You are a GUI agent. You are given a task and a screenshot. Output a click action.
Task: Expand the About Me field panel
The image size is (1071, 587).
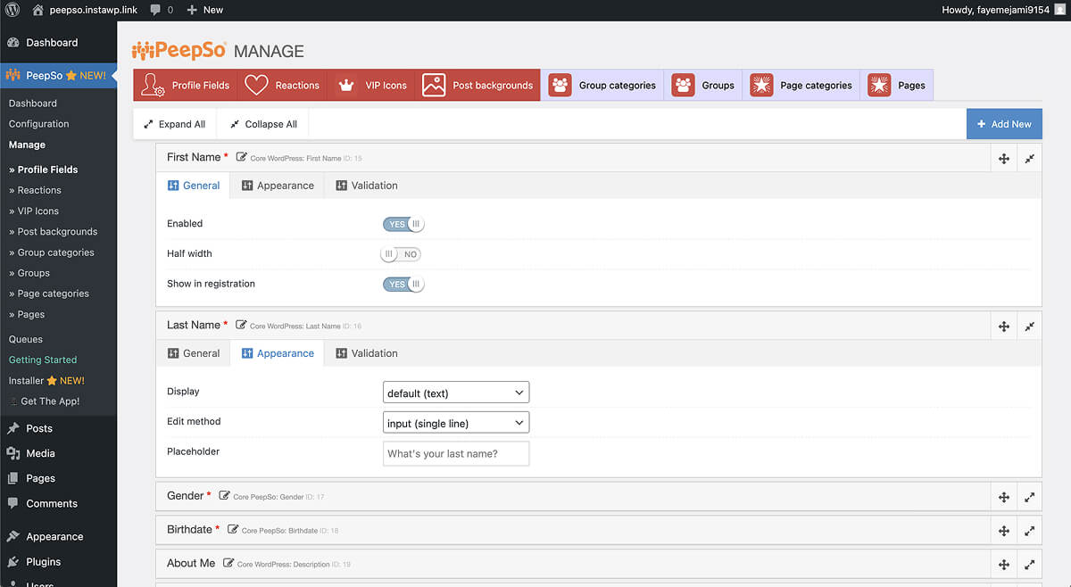click(x=1029, y=565)
